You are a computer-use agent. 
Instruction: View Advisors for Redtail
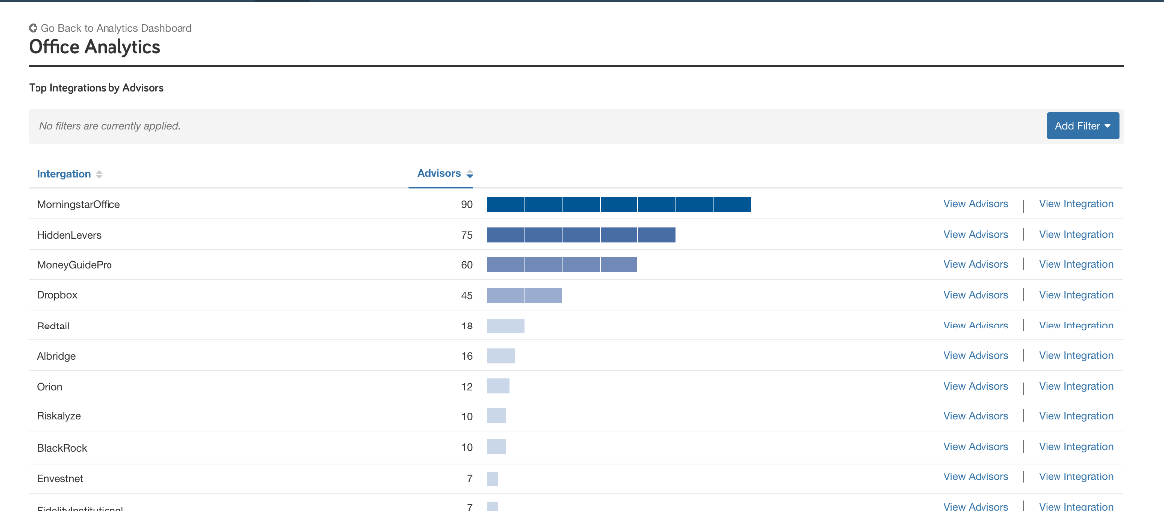pyautogui.click(x=976, y=326)
